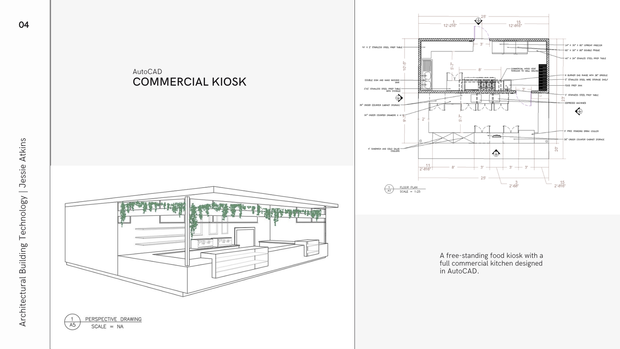Click the "20'" vertical dimension
This screenshot has height=349, width=620.
point(556,149)
